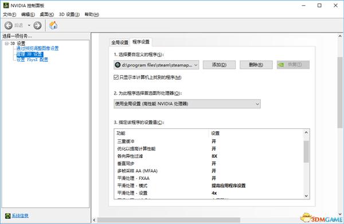
Task: Open the back history dropdown arrow
Action: pyautogui.click(x=29, y=25)
